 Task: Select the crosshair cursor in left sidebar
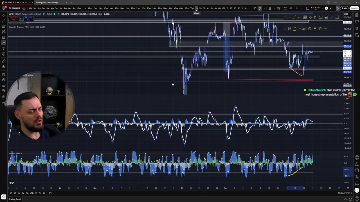click(4, 15)
